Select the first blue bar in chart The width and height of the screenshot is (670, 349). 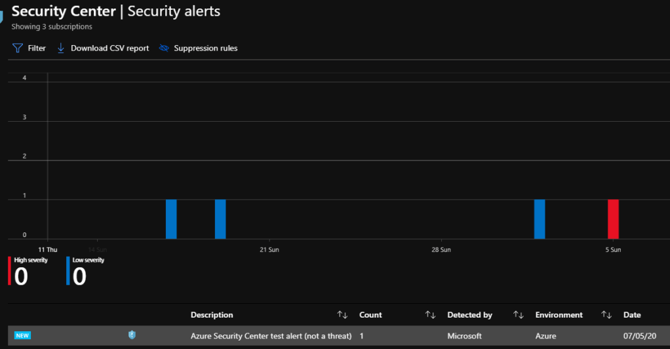171,219
